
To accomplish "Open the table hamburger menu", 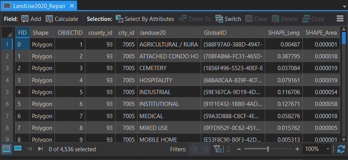I will click(340, 19).
